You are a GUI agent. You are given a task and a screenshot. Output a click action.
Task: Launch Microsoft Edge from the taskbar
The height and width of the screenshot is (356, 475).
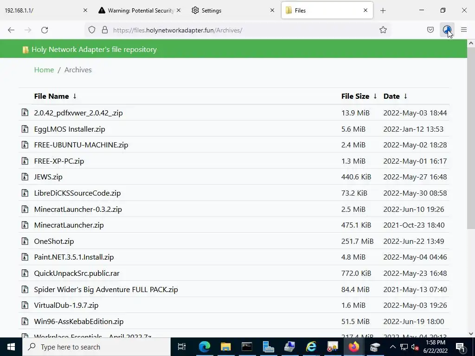click(205, 347)
